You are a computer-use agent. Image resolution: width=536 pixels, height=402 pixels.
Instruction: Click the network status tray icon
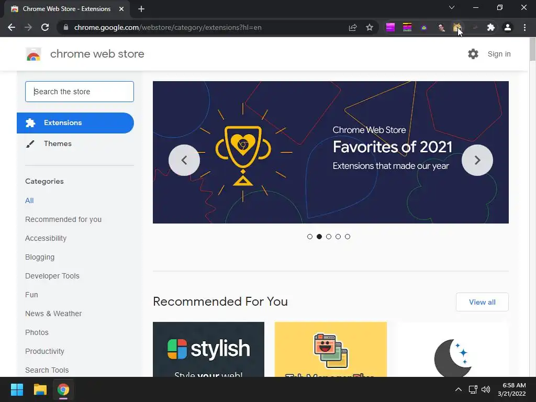point(473,389)
